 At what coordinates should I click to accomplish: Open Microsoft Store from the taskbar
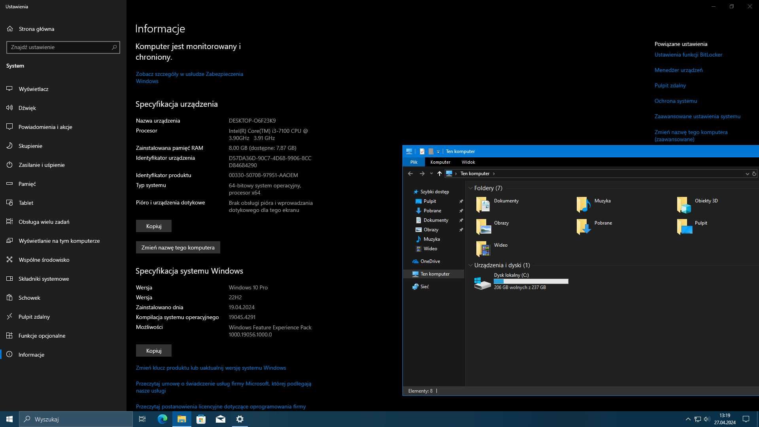pyautogui.click(x=201, y=419)
